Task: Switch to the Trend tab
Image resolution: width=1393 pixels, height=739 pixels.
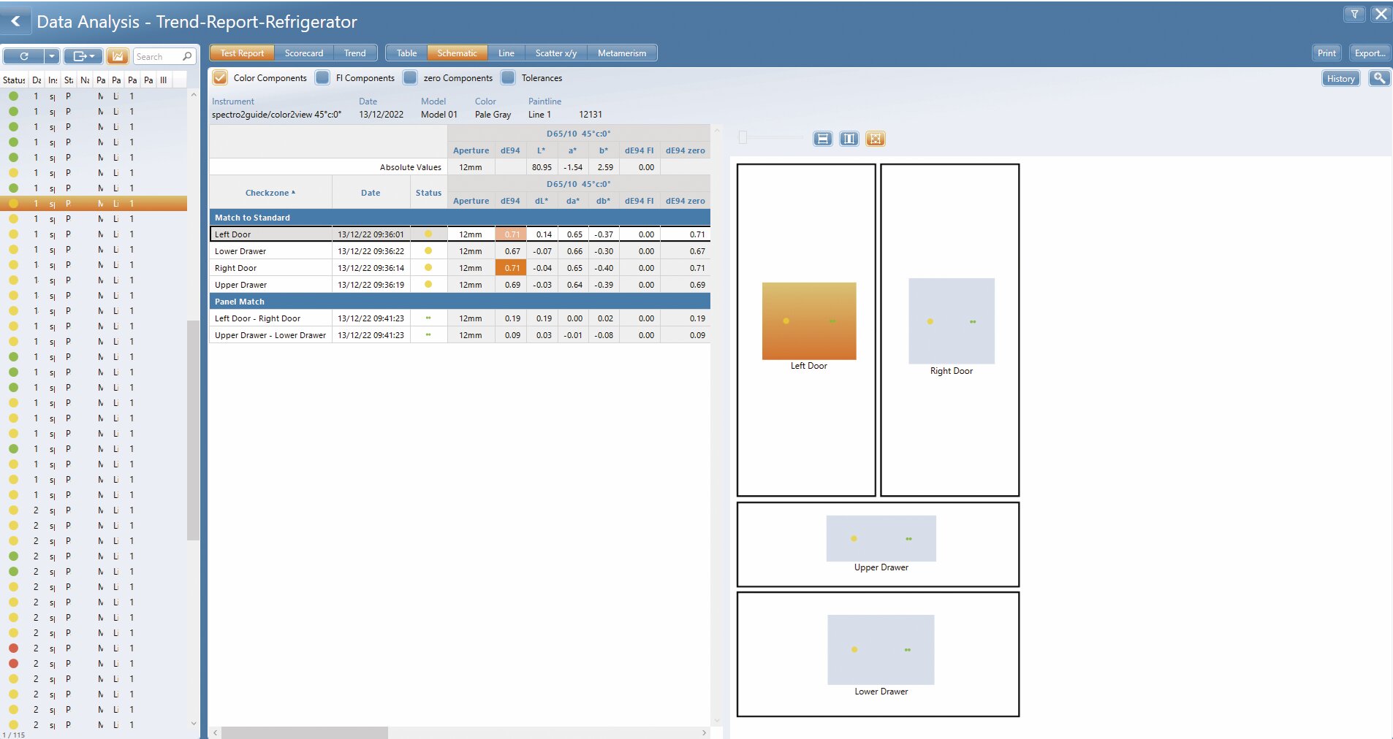Action: 355,53
